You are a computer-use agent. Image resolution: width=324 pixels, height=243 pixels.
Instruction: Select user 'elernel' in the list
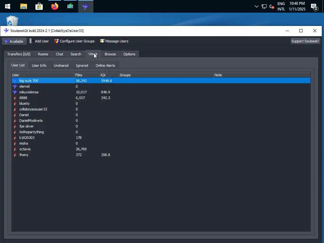(161, 86)
